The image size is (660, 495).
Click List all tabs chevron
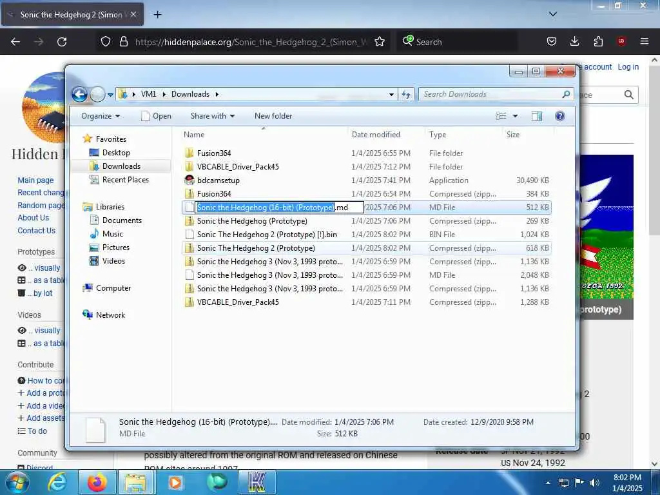pos(553,14)
